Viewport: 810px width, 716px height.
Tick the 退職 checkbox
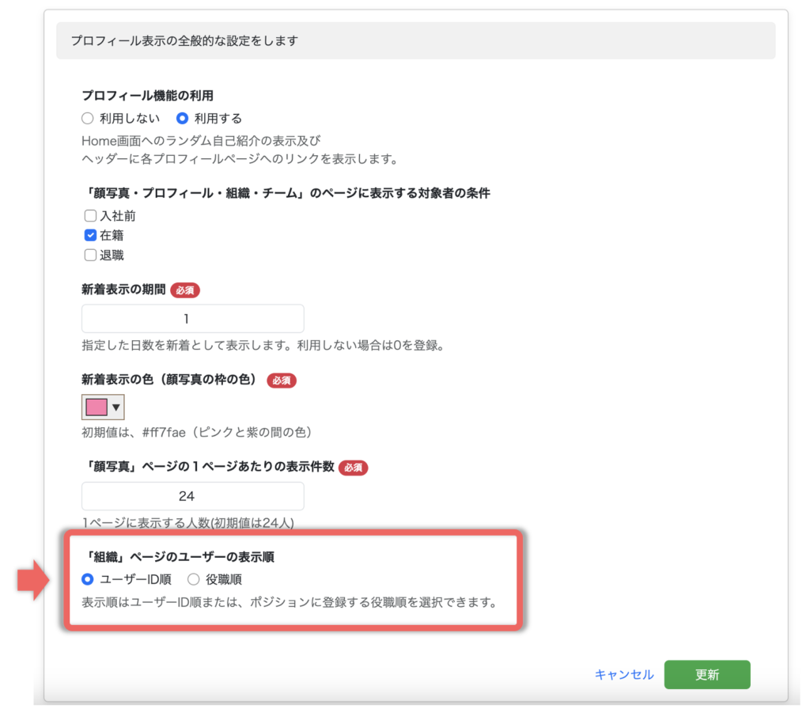tap(90, 255)
